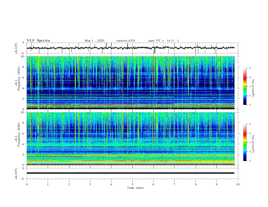Click the "5" tick on ch.3(V) axis

point(24,168)
